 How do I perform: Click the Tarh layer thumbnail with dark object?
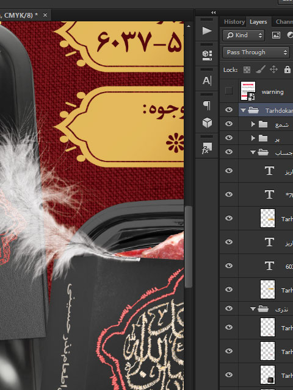coord(267,375)
